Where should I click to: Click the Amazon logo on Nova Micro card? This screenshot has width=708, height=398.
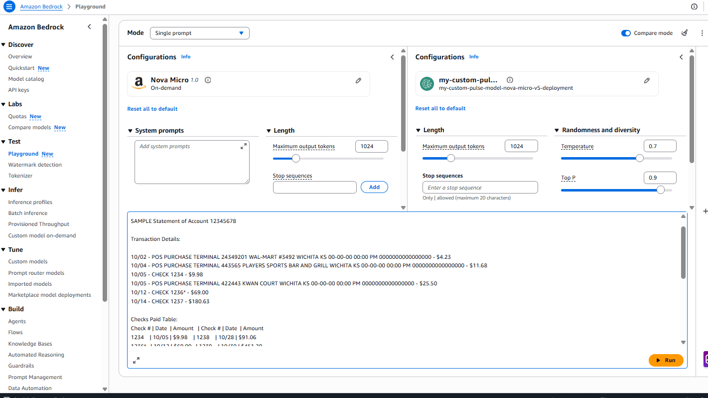tap(139, 83)
